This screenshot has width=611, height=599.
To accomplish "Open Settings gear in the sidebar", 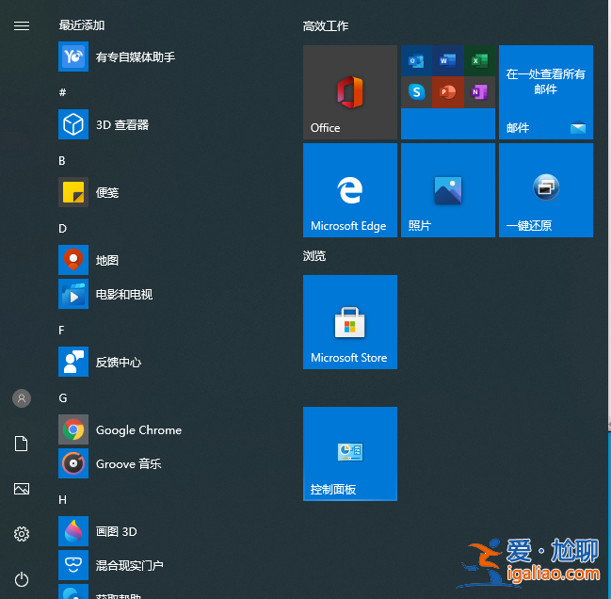I will [x=22, y=534].
